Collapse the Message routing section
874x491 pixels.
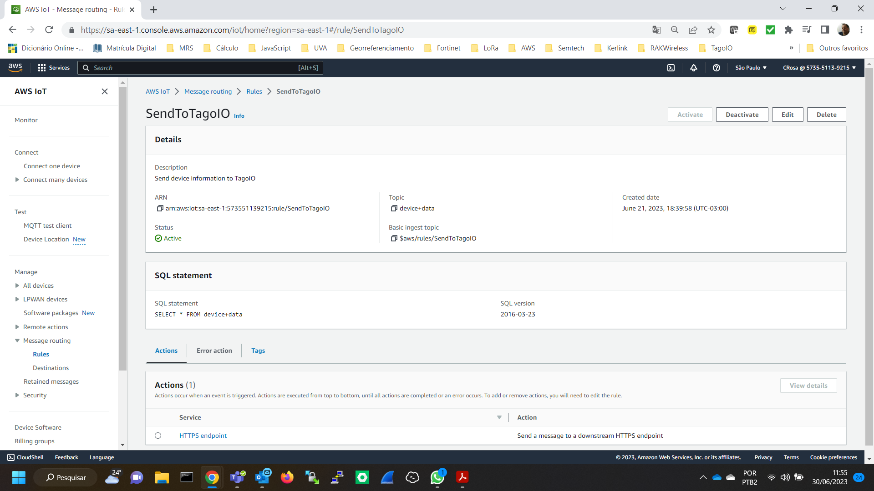(17, 341)
